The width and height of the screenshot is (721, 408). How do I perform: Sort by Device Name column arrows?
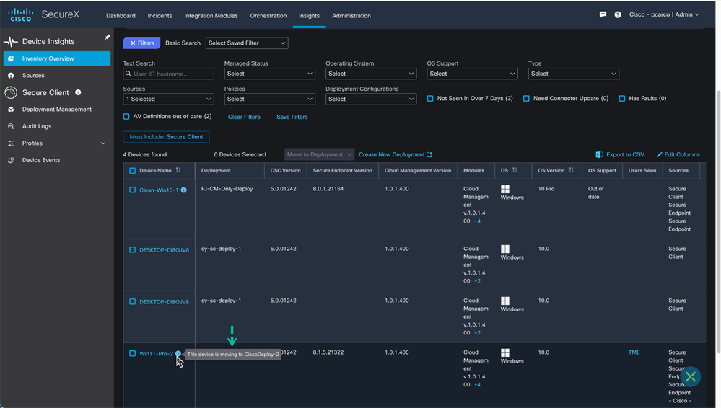(178, 170)
